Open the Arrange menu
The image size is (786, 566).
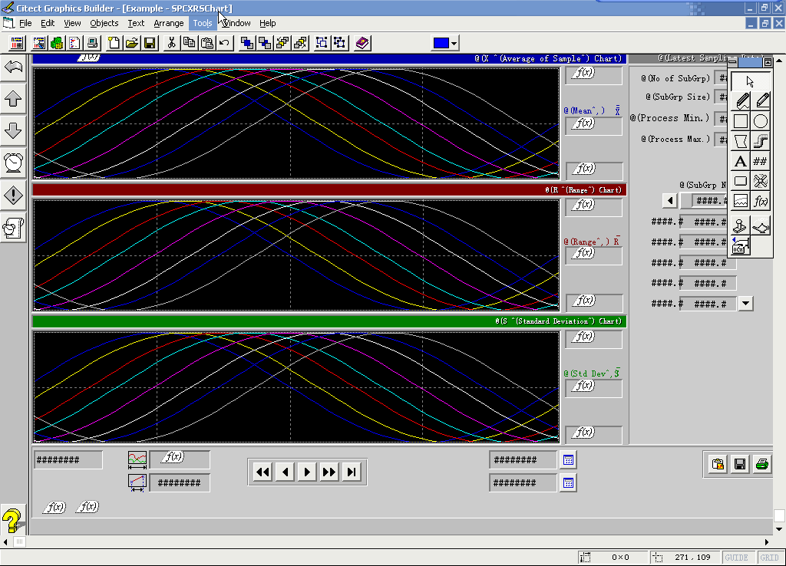pyautogui.click(x=168, y=23)
